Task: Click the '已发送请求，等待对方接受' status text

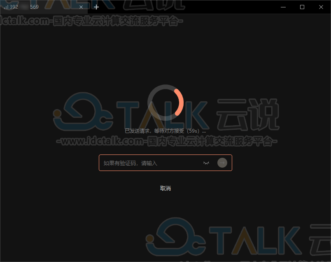Action: [x=165, y=131]
